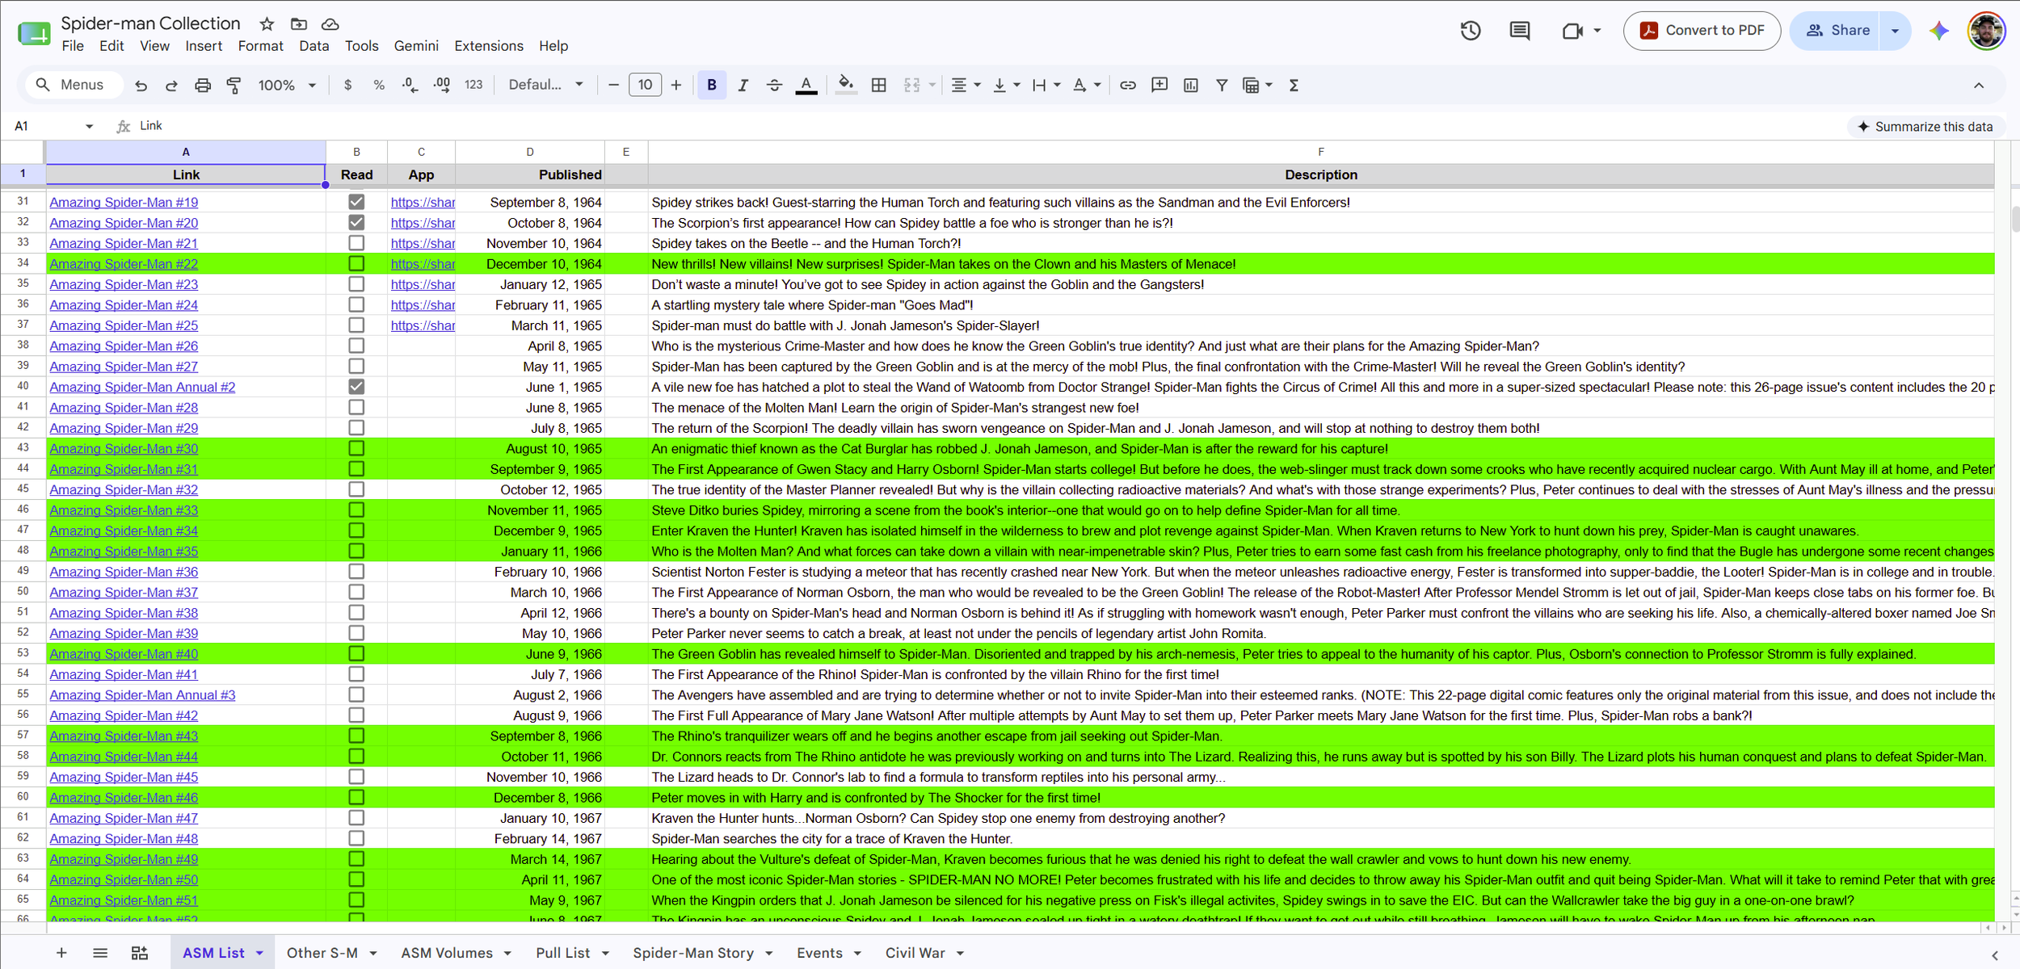Click the Menus search box
The image size is (2020, 969).
coord(73,85)
